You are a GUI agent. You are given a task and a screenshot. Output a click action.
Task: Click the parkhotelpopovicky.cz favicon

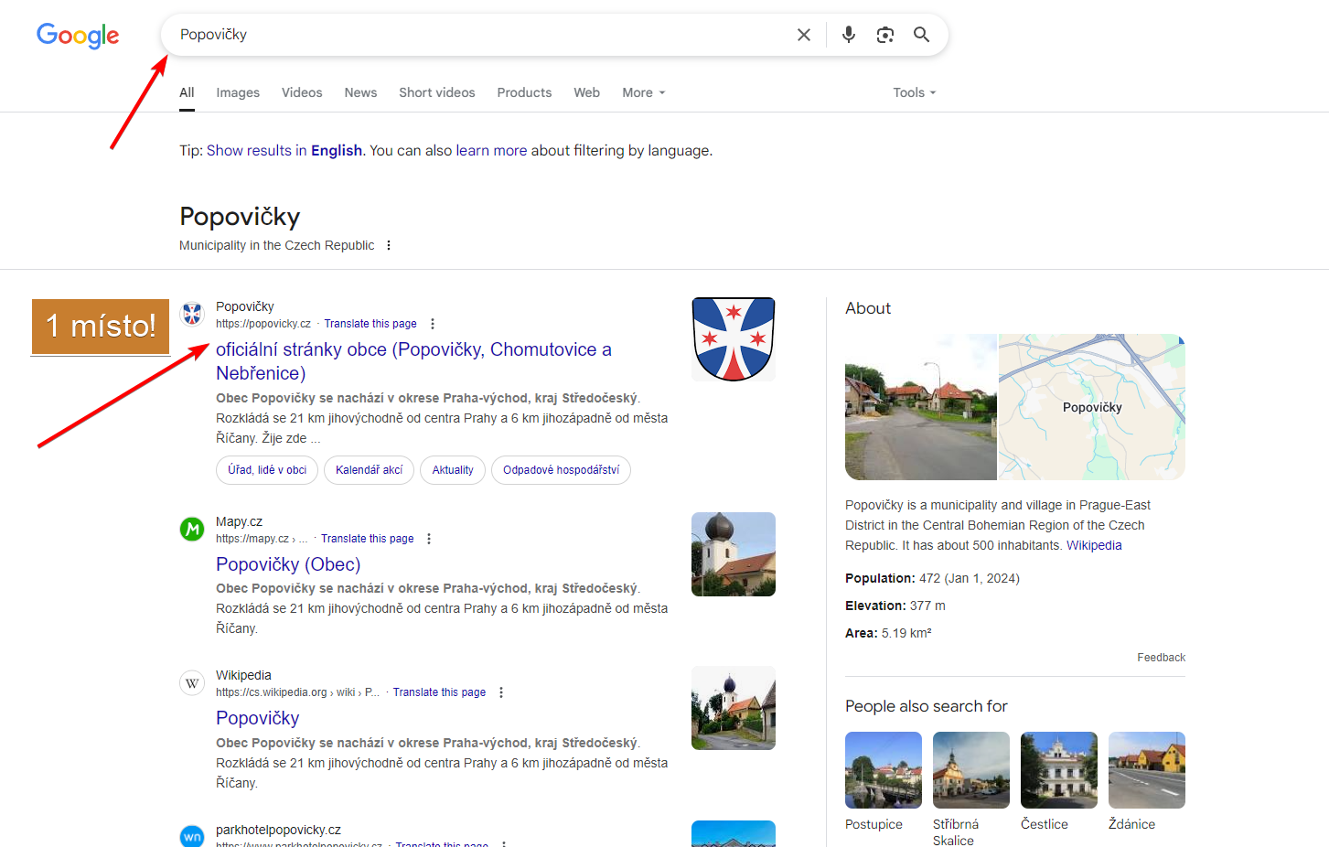point(192,836)
